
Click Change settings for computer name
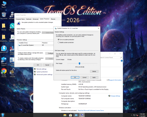[x=115, y=96]
